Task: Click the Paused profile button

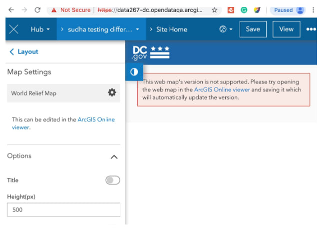Action: click(288, 10)
